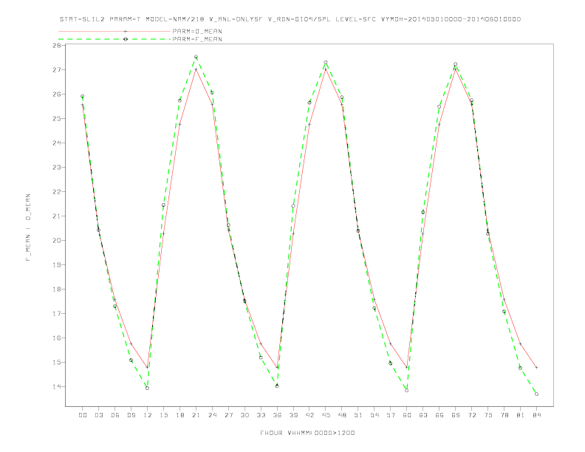This screenshot has height=452, width=585.
Task: Select the PARM=O_MEAN legend label
Action: (197, 31)
